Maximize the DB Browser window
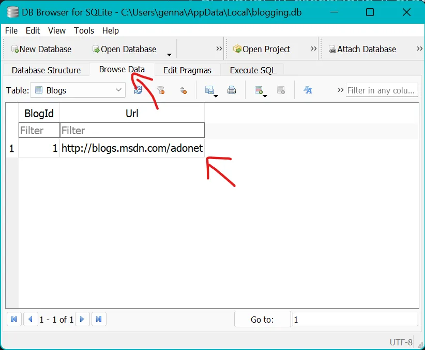425x350 pixels. (x=370, y=12)
